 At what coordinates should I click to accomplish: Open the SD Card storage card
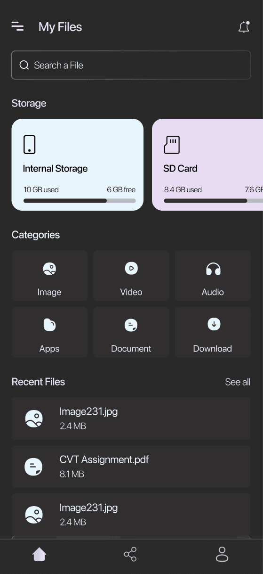tap(207, 164)
